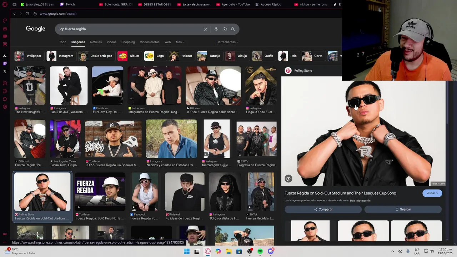The image size is (457, 257).
Task: Submit search with magnifying glass icon
Action: [x=233, y=29]
